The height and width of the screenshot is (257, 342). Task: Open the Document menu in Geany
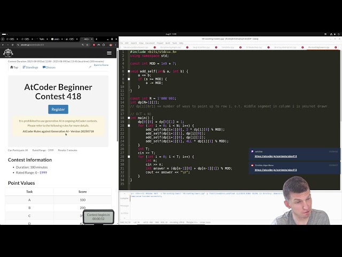[150, 43]
